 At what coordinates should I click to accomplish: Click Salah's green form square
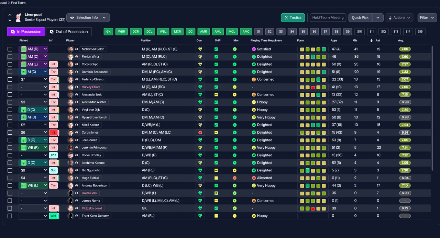(x=324, y=49)
